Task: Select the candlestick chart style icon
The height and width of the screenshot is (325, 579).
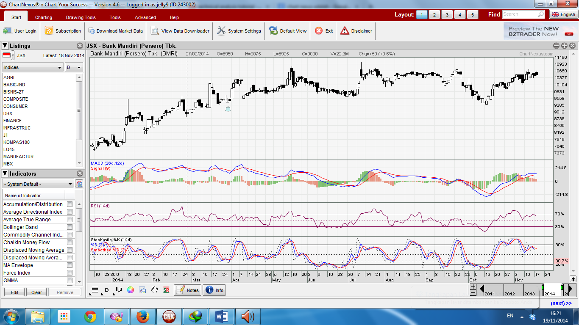Action: [119, 290]
